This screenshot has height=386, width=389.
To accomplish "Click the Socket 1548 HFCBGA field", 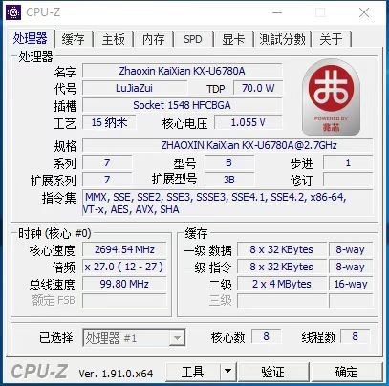I will [183, 105].
